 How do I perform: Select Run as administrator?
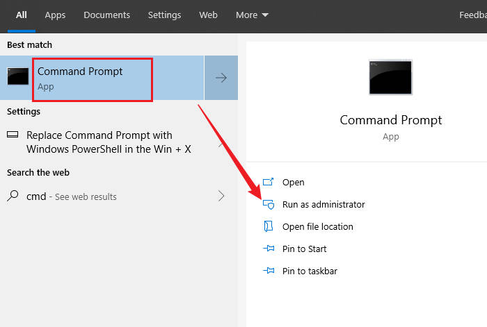tap(324, 205)
